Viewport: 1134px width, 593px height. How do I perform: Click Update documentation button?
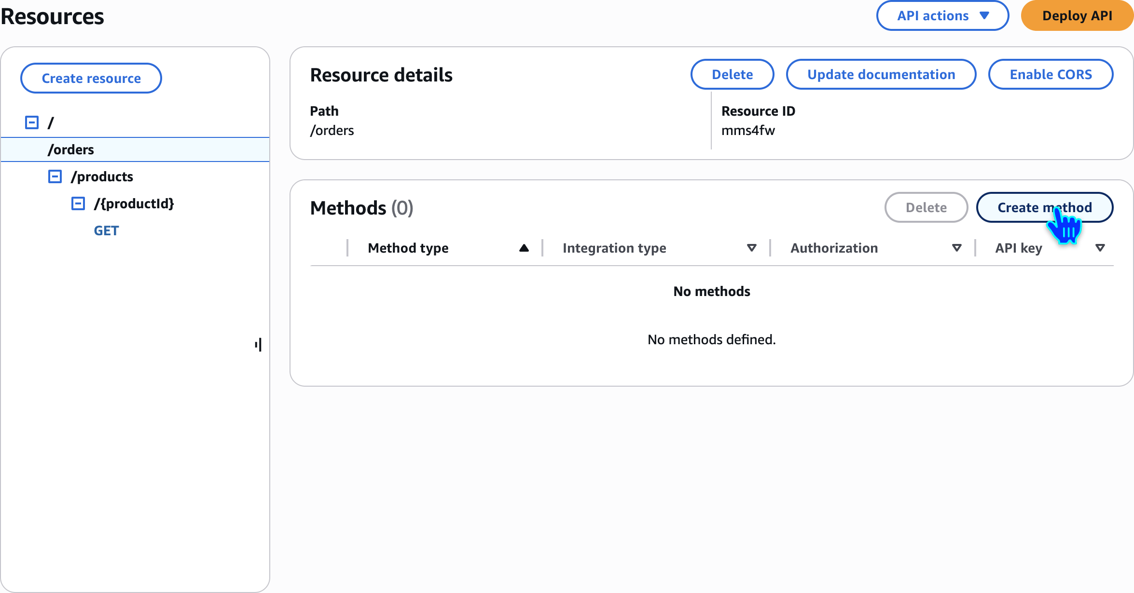[881, 75]
